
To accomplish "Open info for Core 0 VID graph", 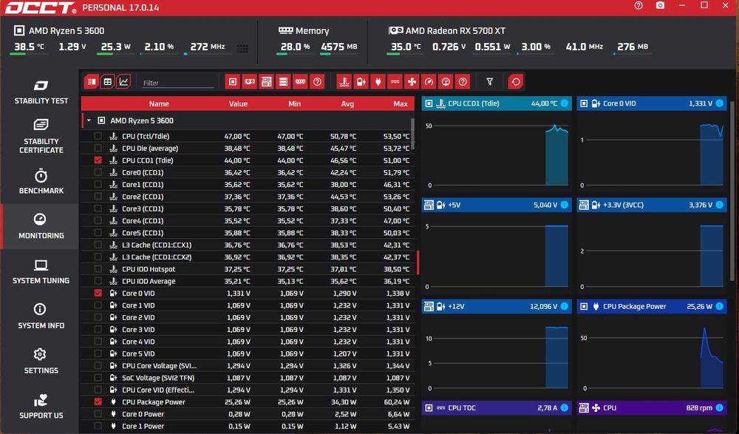I will (x=719, y=104).
